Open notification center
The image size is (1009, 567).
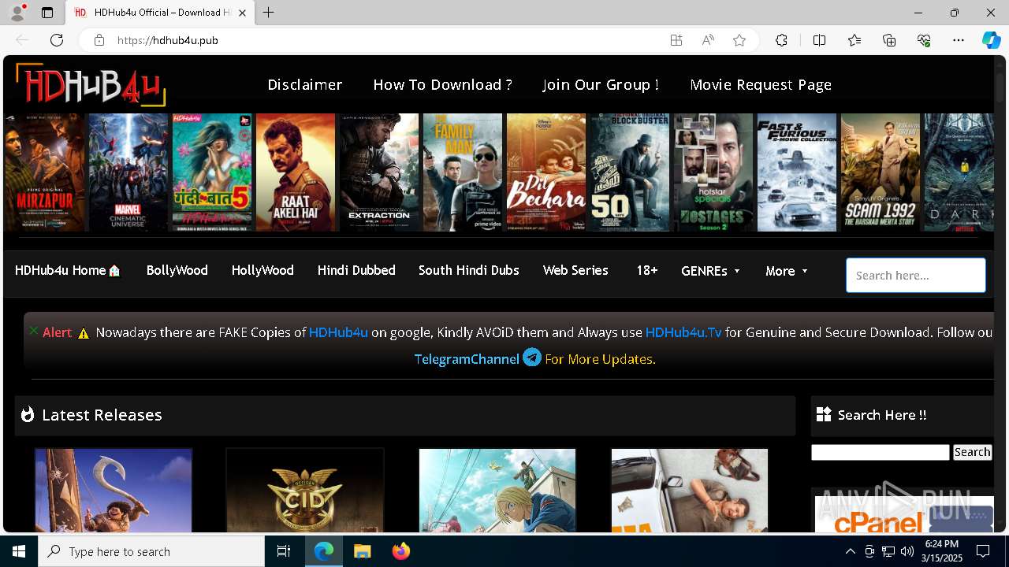tap(983, 551)
